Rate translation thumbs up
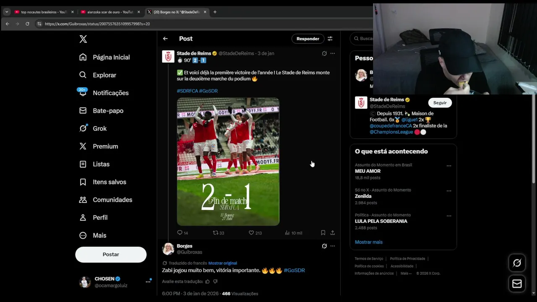The width and height of the screenshot is (537, 302). tap(208, 281)
